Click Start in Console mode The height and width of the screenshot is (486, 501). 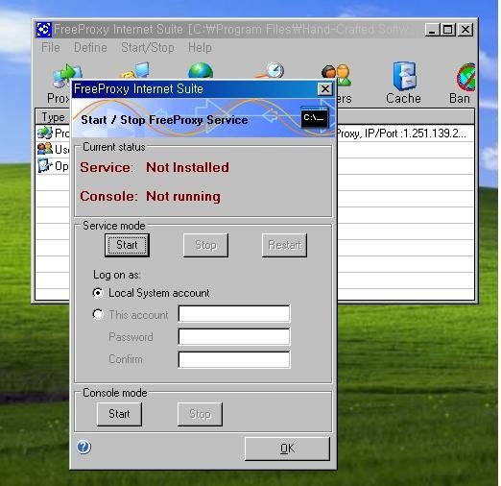[x=119, y=414]
